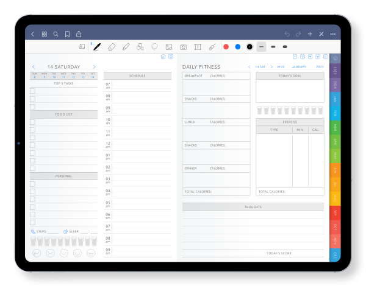Switch to the JAN side tab
This screenshot has width=366, height=286.
coord(335,99)
